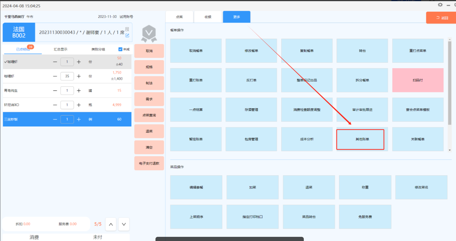
Task: Click plus icon on the 三丝炒饭 row
Action: tap(79, 119)
